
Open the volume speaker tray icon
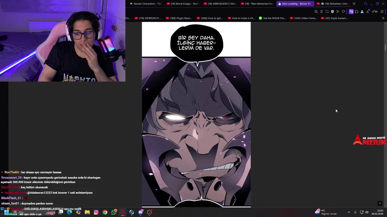367,212
